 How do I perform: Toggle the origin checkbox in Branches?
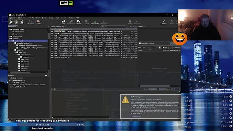[11, 85]
